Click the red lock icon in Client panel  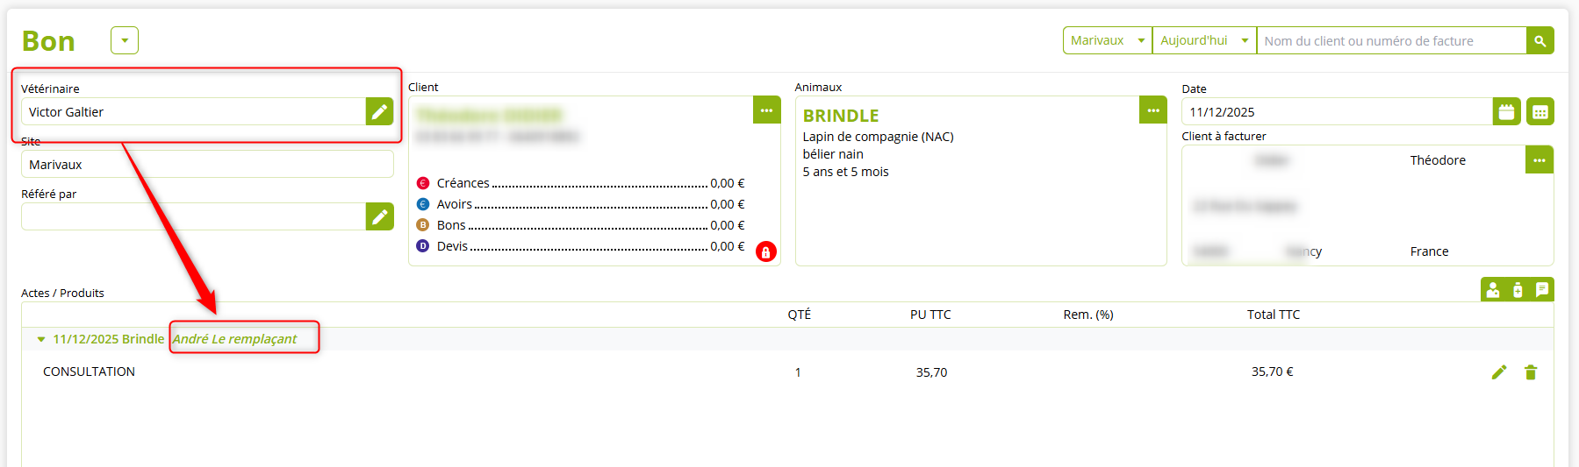765,252
